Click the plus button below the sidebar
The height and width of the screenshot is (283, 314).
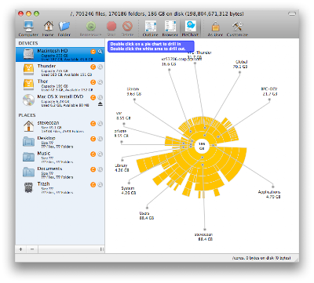click(20, 249)
